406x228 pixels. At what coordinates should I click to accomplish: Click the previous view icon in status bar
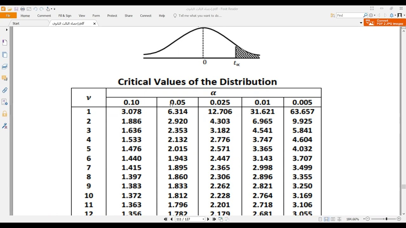tap(221, 219)
